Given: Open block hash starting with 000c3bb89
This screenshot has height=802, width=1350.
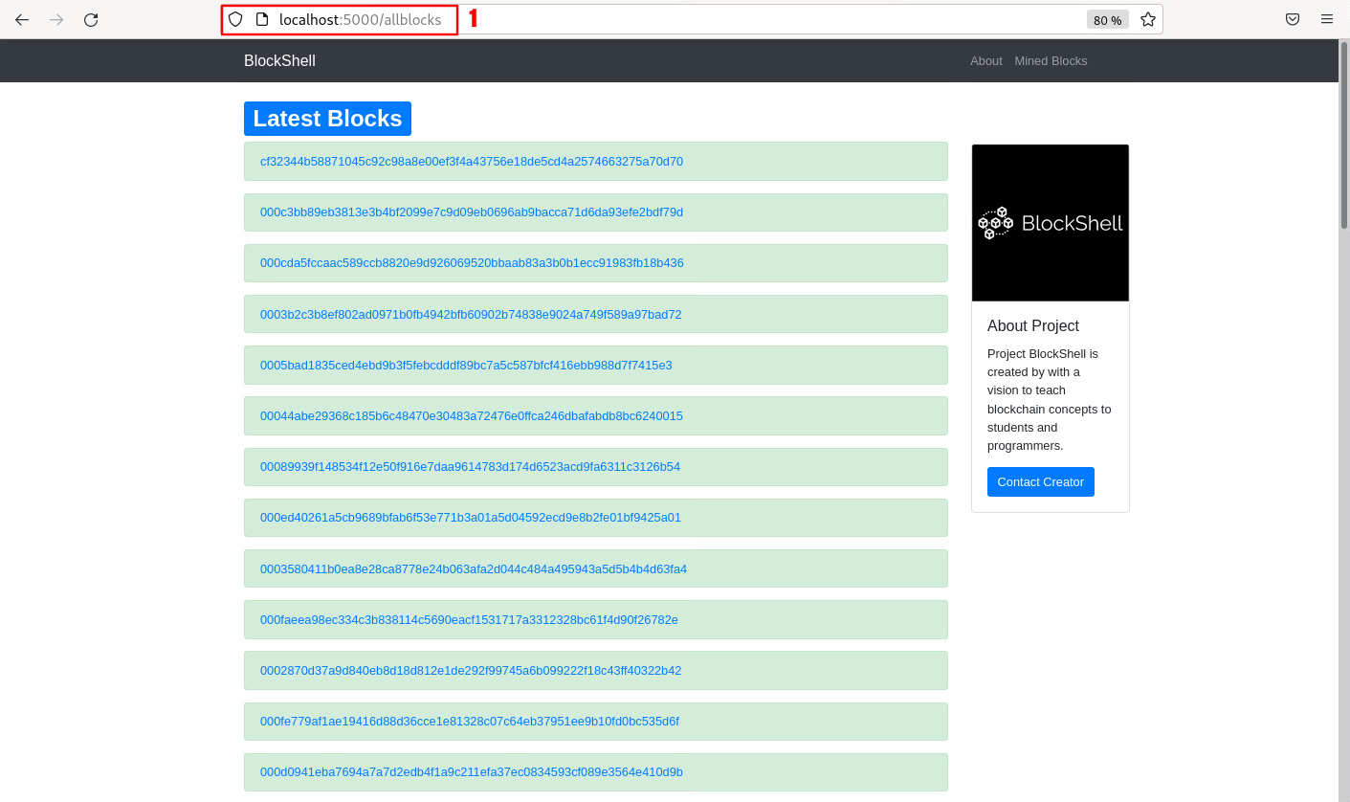Looking at the screenshot, I should 472,212.
